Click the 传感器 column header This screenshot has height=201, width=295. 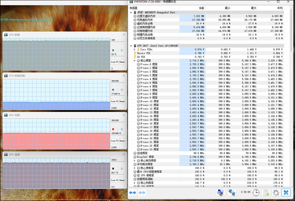pyautogui.click(x=134, y=8)
